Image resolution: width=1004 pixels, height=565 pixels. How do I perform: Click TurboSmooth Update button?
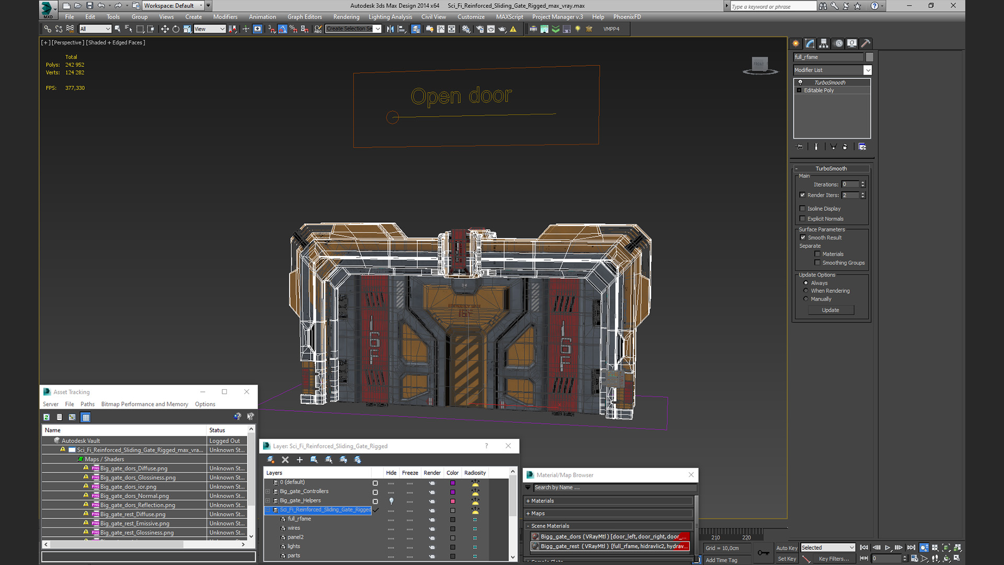point(830,310)
